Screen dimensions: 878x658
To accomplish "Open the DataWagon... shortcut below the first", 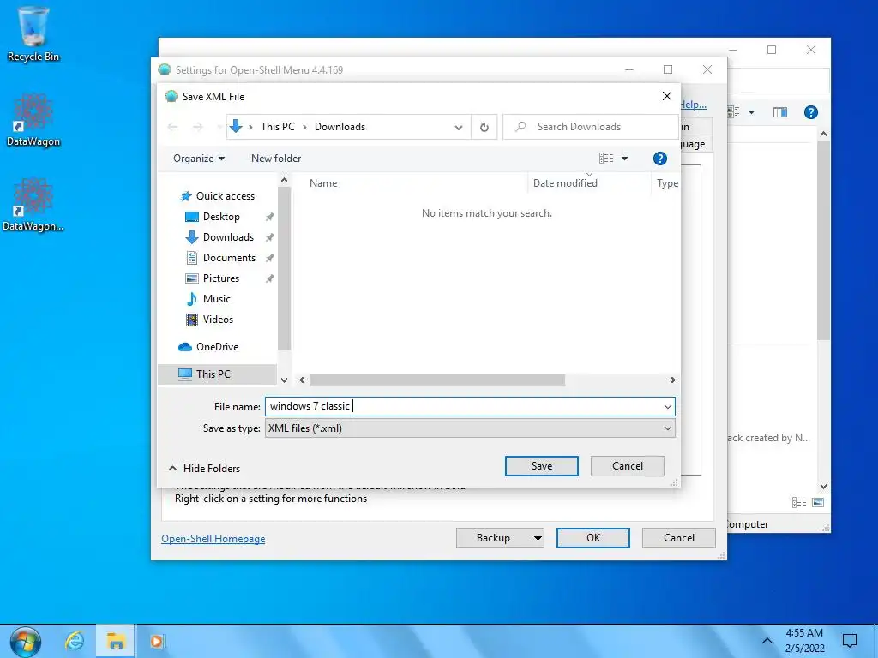I will click(x=33, y=205).
